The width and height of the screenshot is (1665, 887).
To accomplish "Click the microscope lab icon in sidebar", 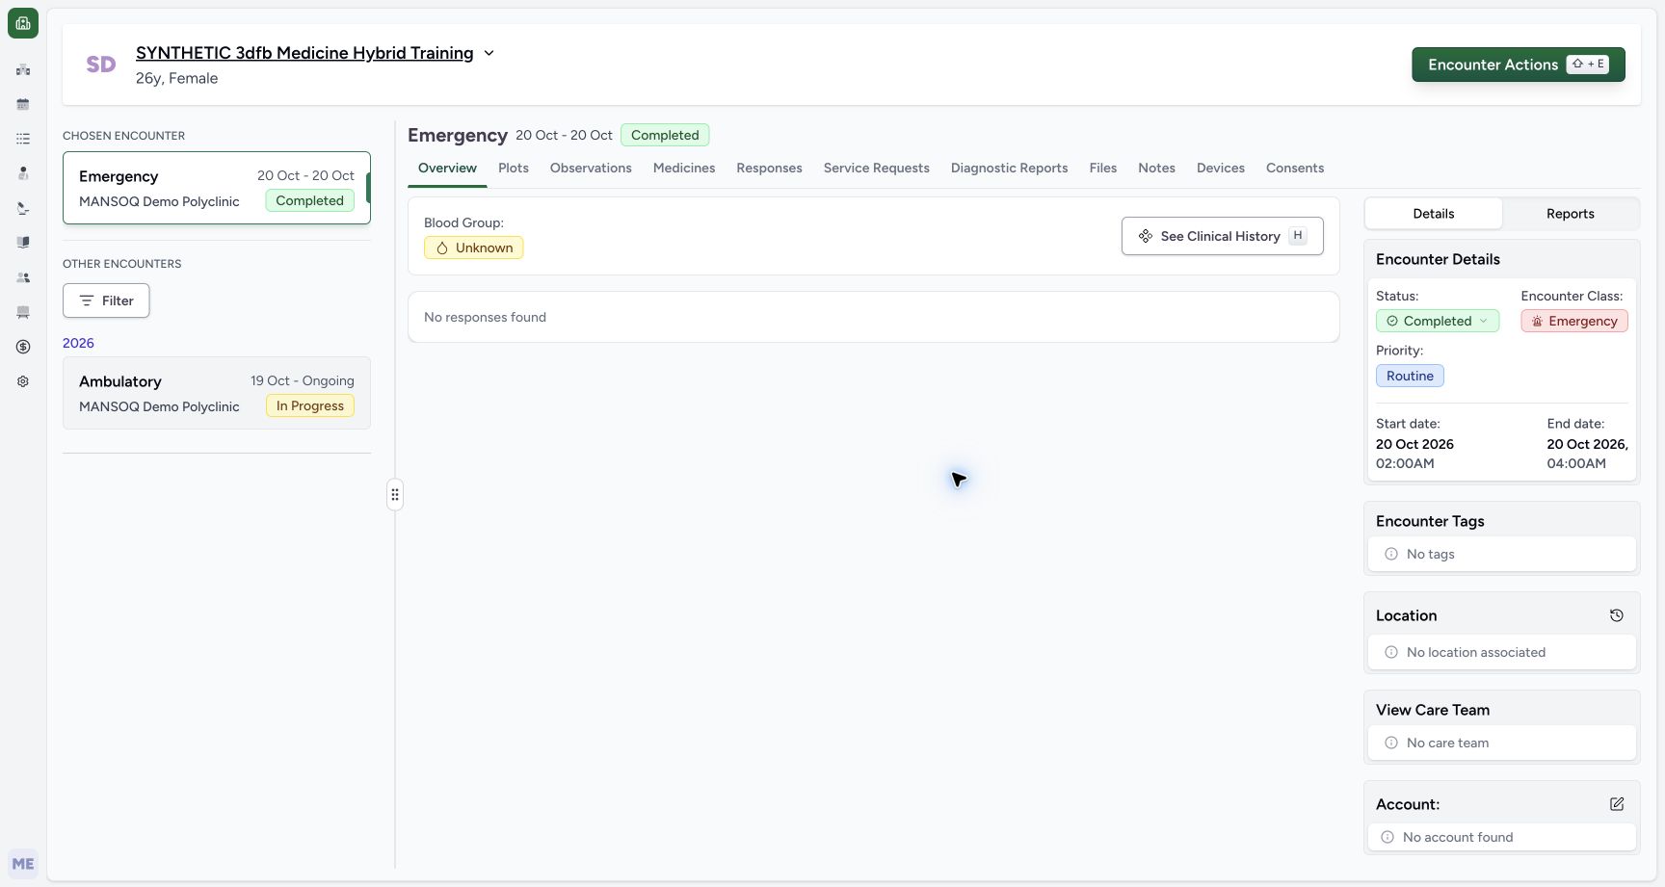I will (23, 208).
